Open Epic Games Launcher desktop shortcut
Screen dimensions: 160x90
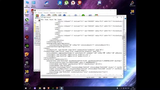[x=27, y=64]
